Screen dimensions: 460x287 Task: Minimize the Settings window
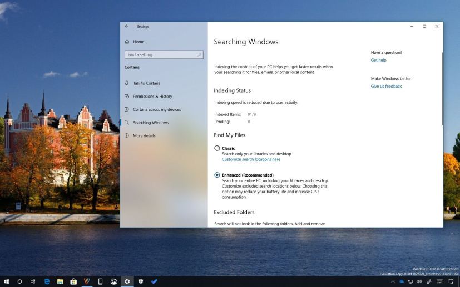click(x=412, y=26)
